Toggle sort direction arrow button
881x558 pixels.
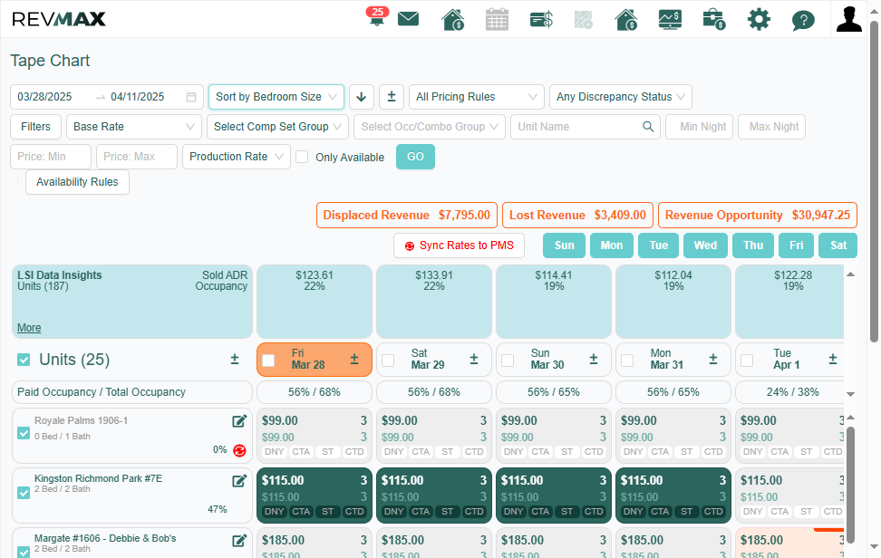click(362, 97)
